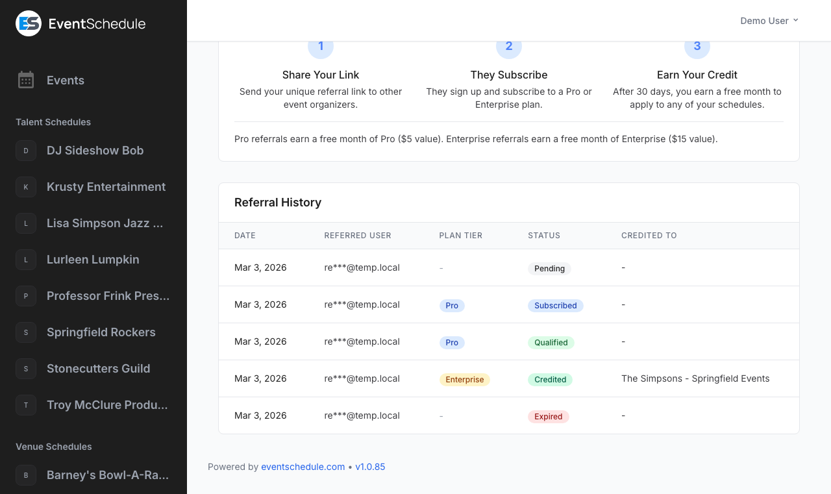
Task: Select the Springfield Rockers schedule
Action: (101, 332)
